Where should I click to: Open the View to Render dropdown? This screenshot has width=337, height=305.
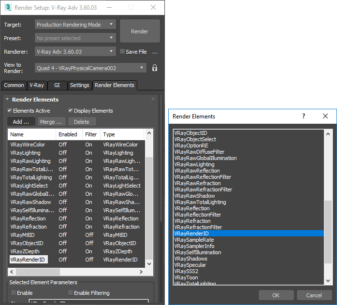[90, 68]
